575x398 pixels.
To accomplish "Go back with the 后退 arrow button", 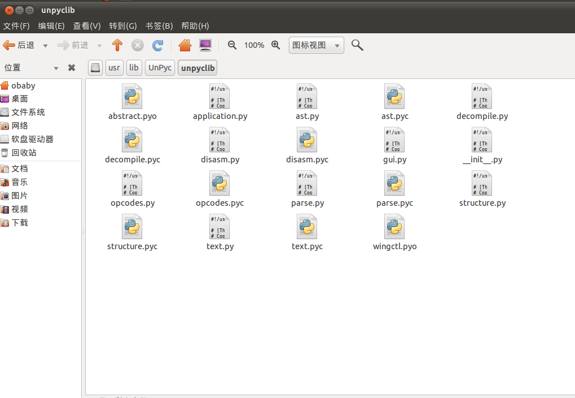I will pos(19,45).
